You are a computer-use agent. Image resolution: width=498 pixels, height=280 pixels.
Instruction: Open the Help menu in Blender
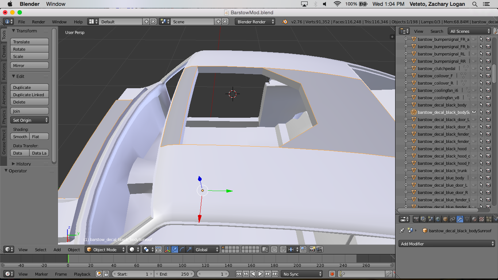(x=78, y=22)
